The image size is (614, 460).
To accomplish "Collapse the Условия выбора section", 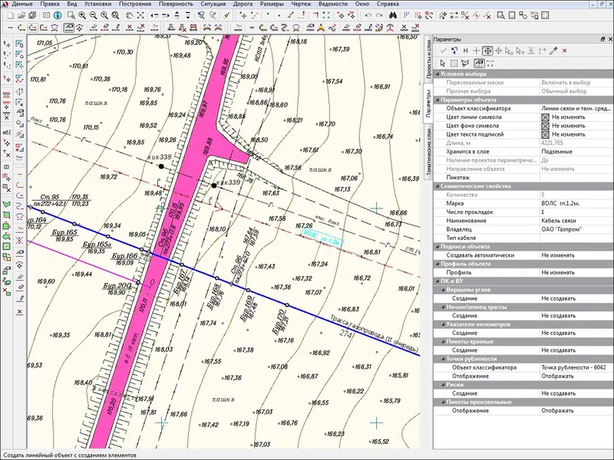I will click(437, 74).
